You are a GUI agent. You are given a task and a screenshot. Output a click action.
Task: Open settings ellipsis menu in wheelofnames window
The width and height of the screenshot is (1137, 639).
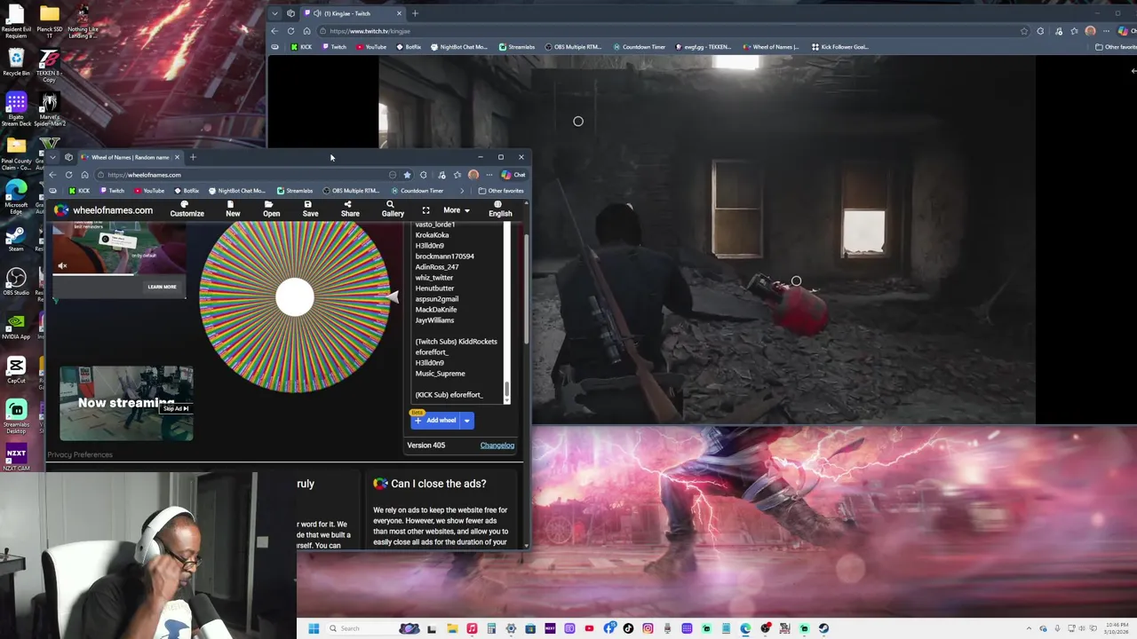coord(489,175)
